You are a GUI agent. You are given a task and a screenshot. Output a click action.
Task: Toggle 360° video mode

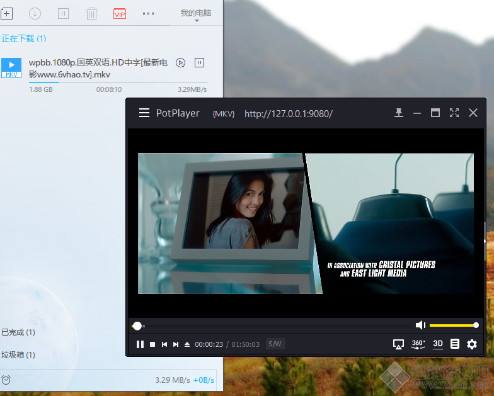pos(418,344)
